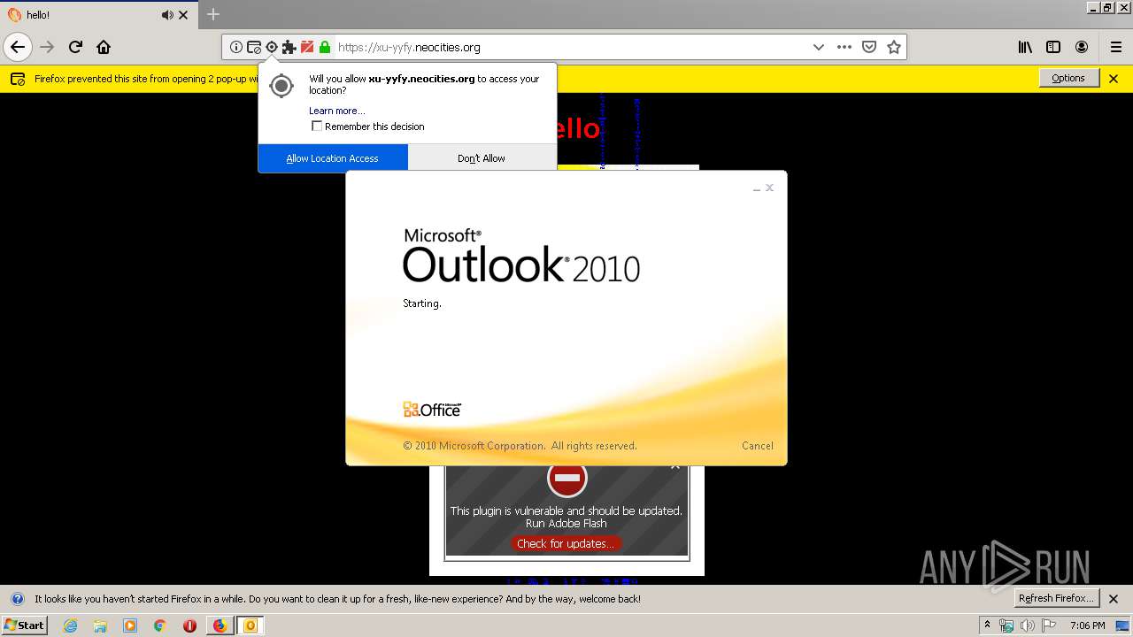Show hidden system tray icons
The image size is (1133, 637).
point(988,625)
